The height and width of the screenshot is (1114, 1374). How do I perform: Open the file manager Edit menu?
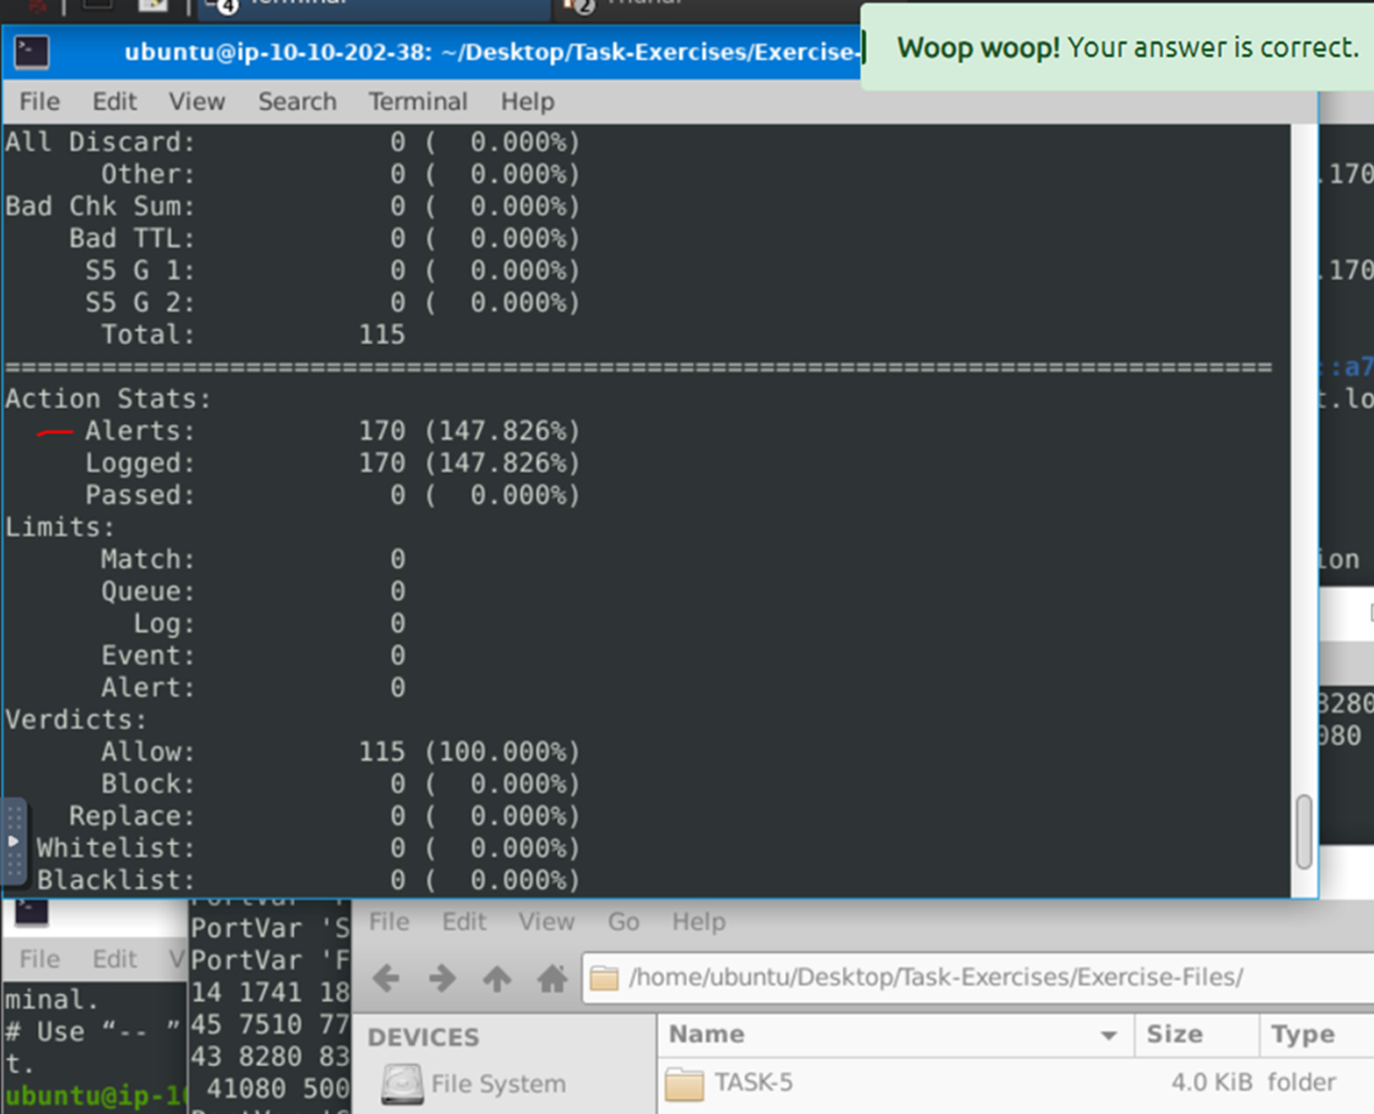[465, 922]
